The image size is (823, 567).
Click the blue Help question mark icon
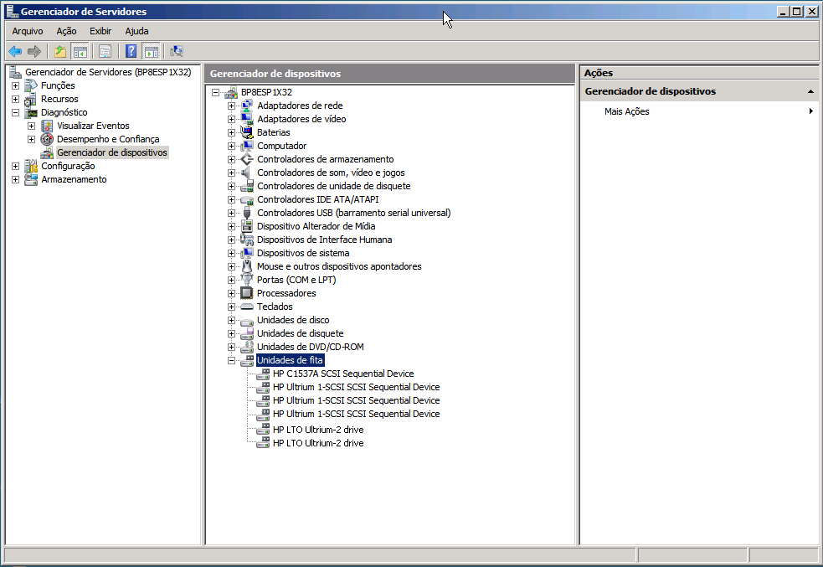pyautogui.click(x=131, y=51)
